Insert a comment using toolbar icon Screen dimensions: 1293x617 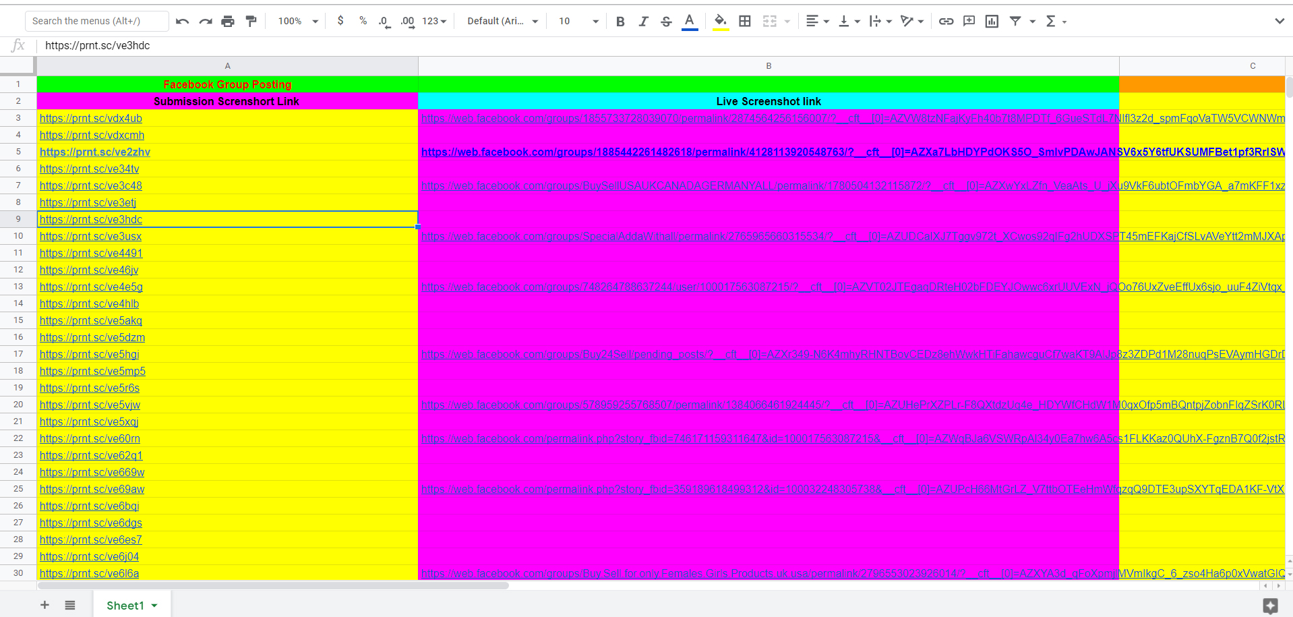(x=969, y=22)
